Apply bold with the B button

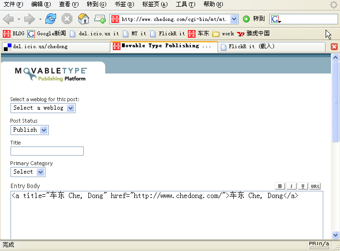pyautogui.click(x=280, y=186)
